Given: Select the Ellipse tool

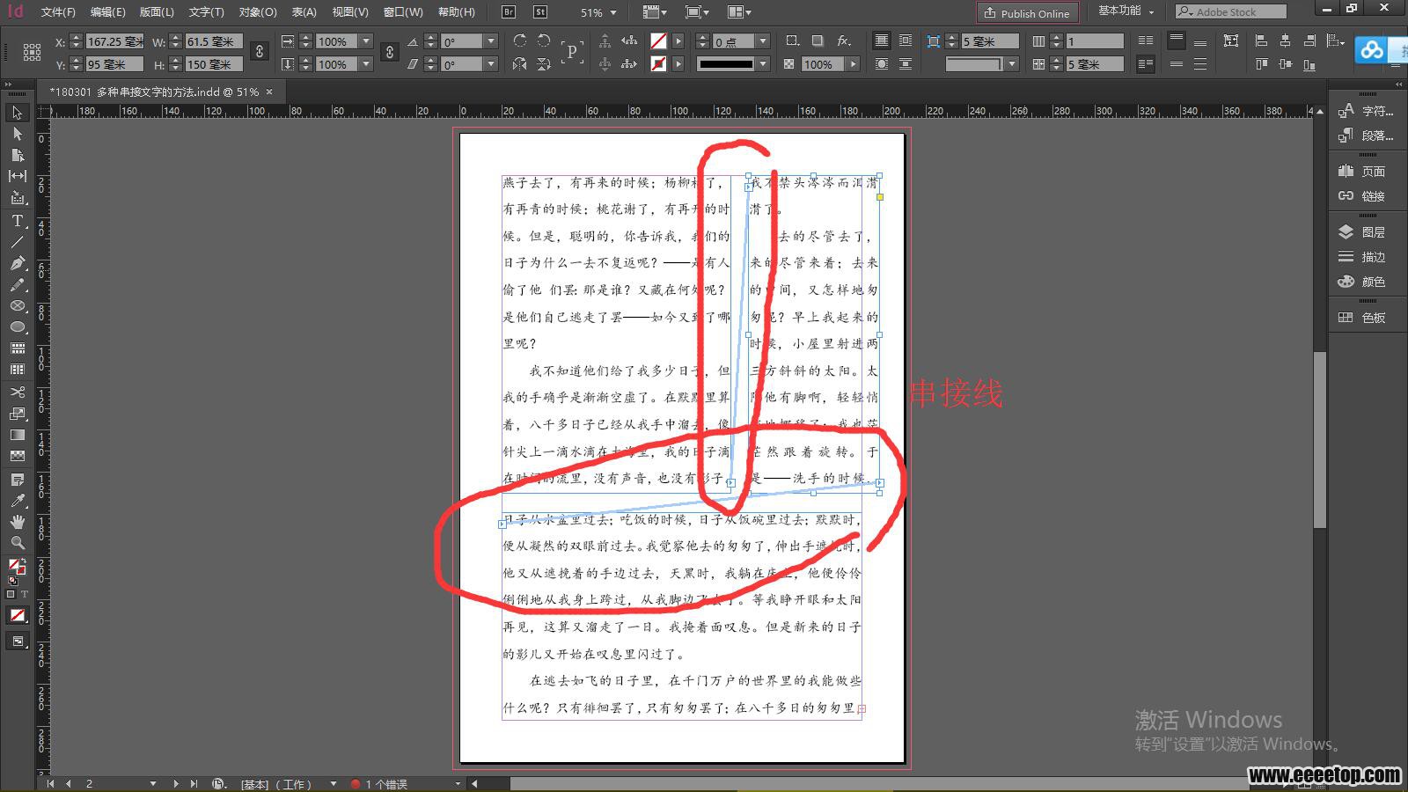Looking at the screenshot, I should (x=17, y=326).
